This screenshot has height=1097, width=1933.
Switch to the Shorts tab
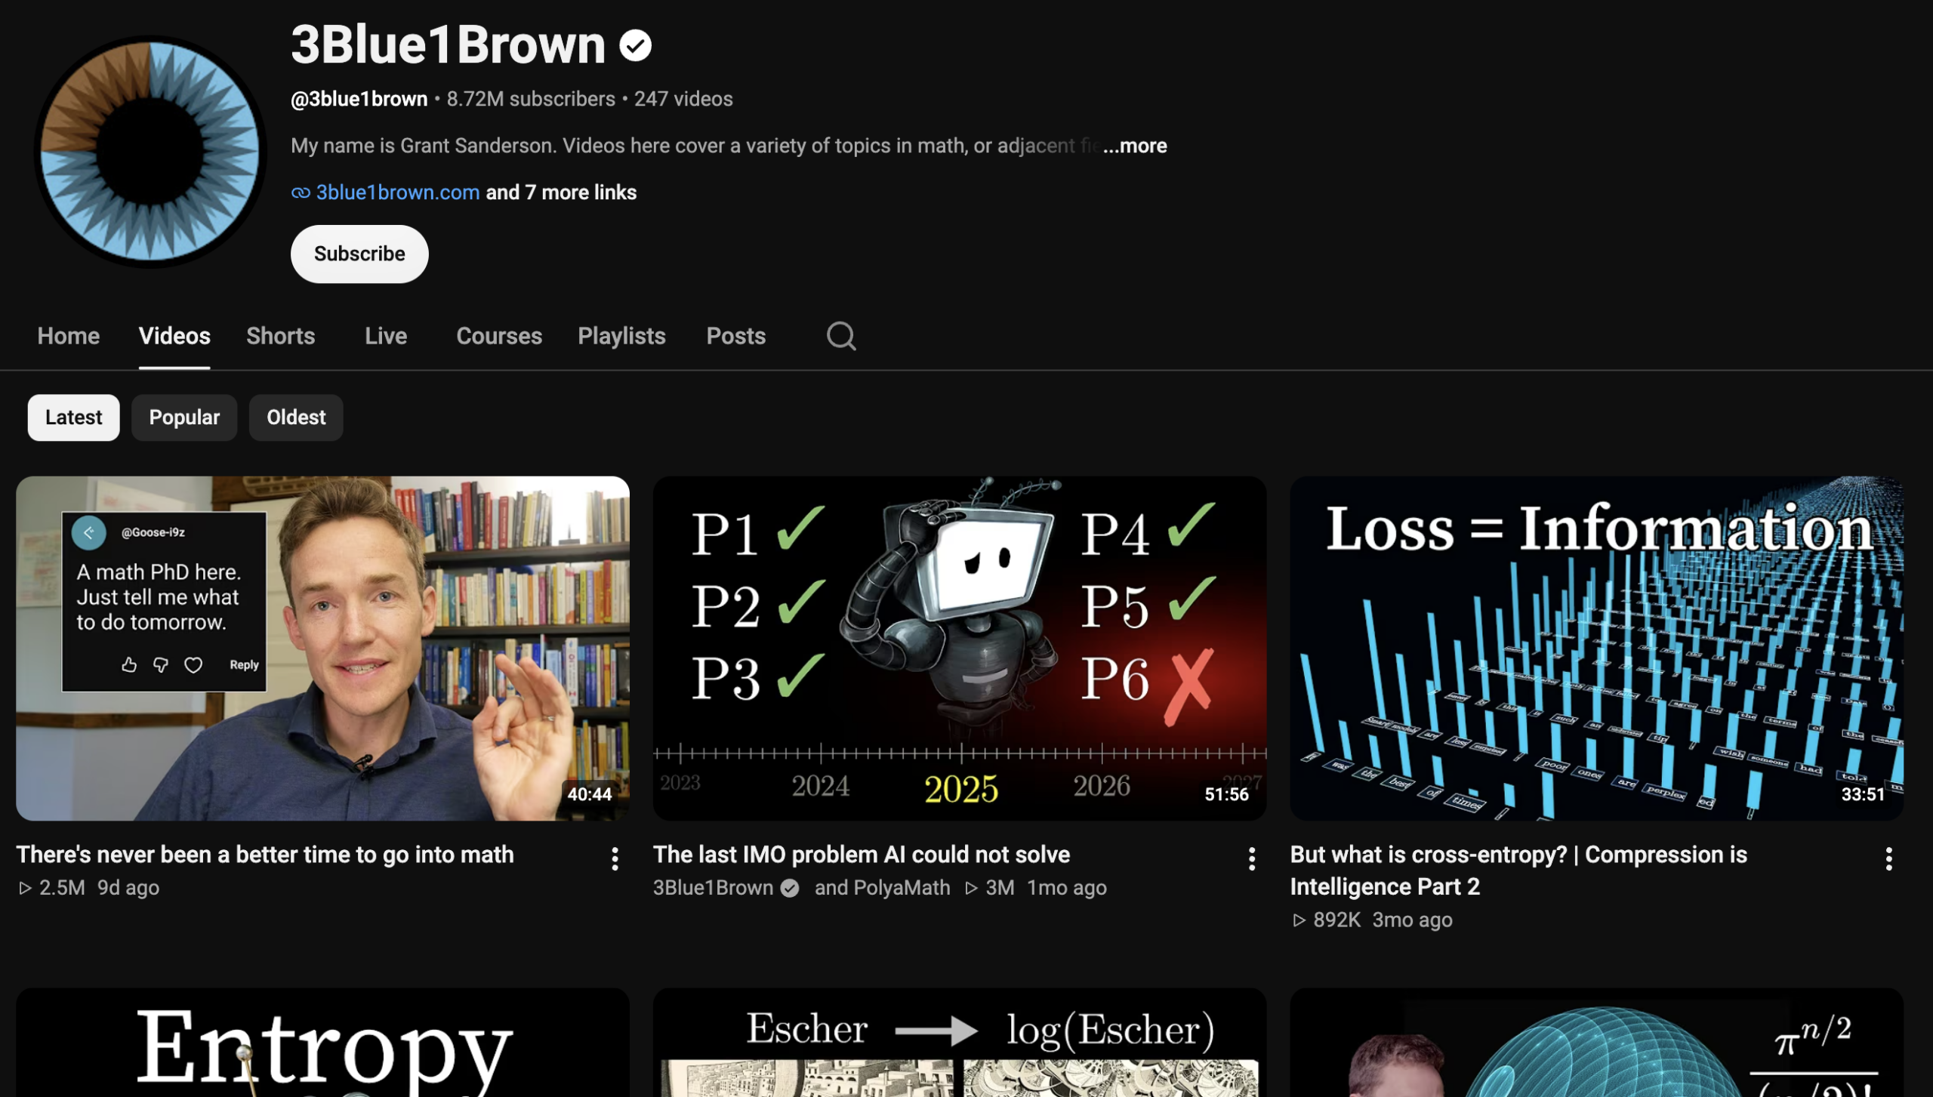tap(280, 336)
